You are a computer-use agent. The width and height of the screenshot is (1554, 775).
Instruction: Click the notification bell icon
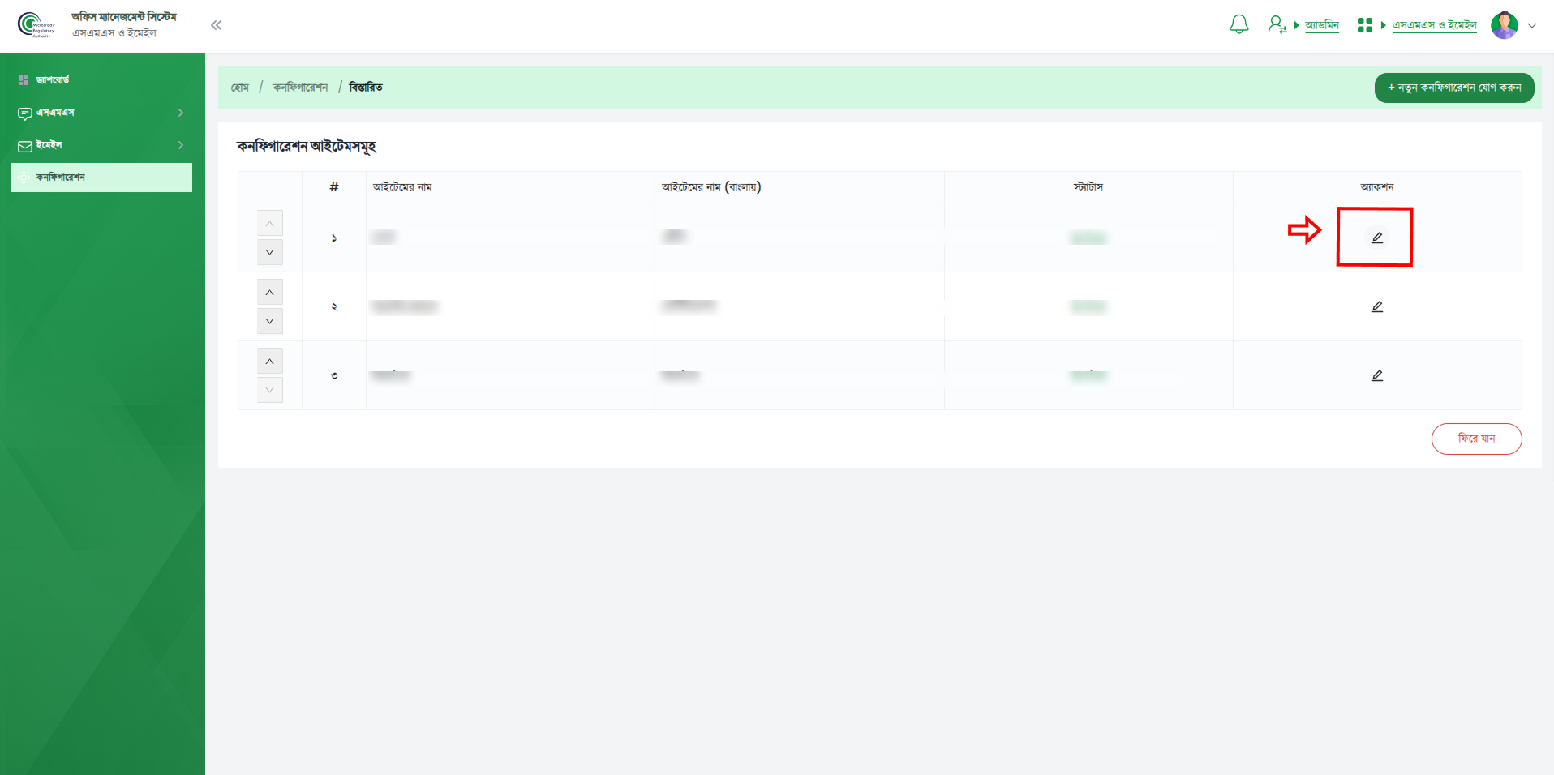pos(1238,25)
